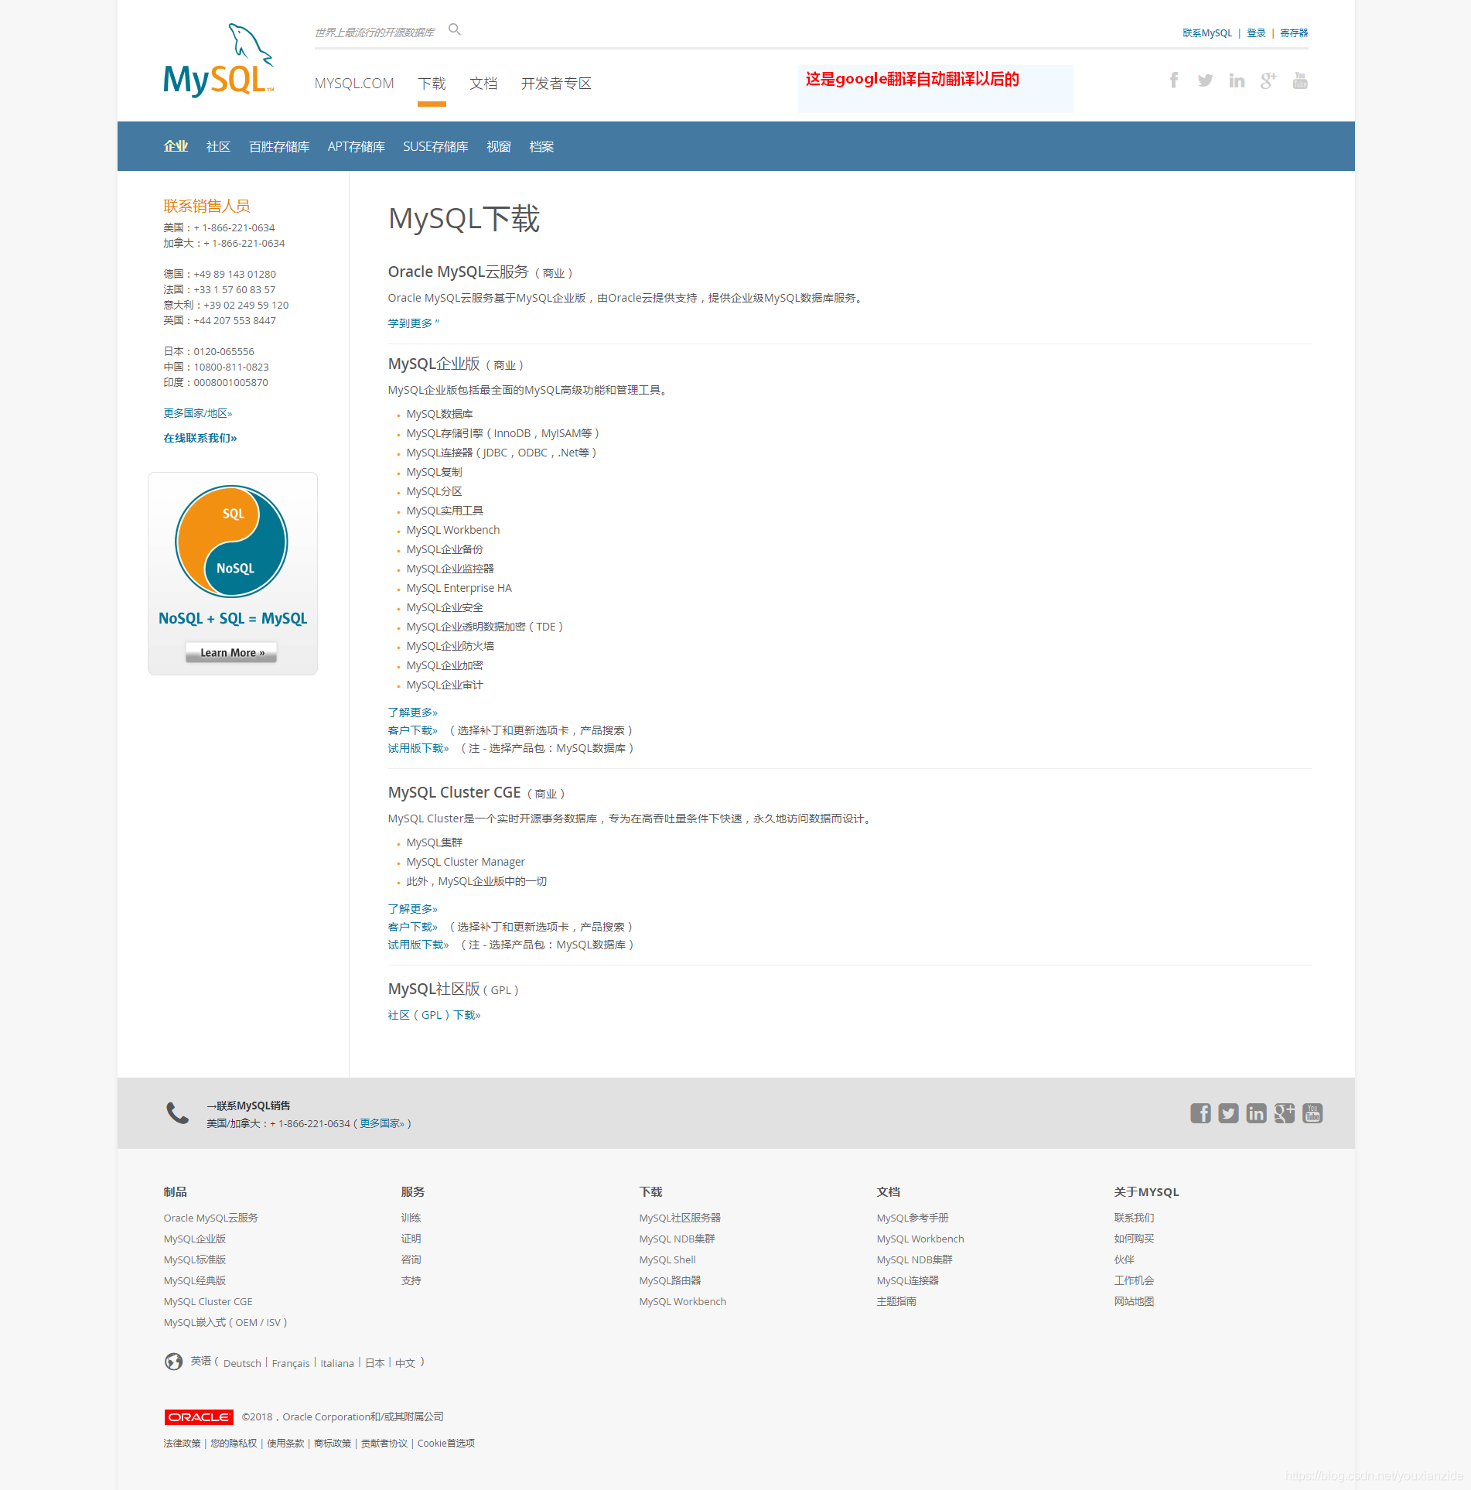Viewport: 1471px width, 1490px height.
Task: Open footer 网站地图 link
Action: tap(1134, 1301)
